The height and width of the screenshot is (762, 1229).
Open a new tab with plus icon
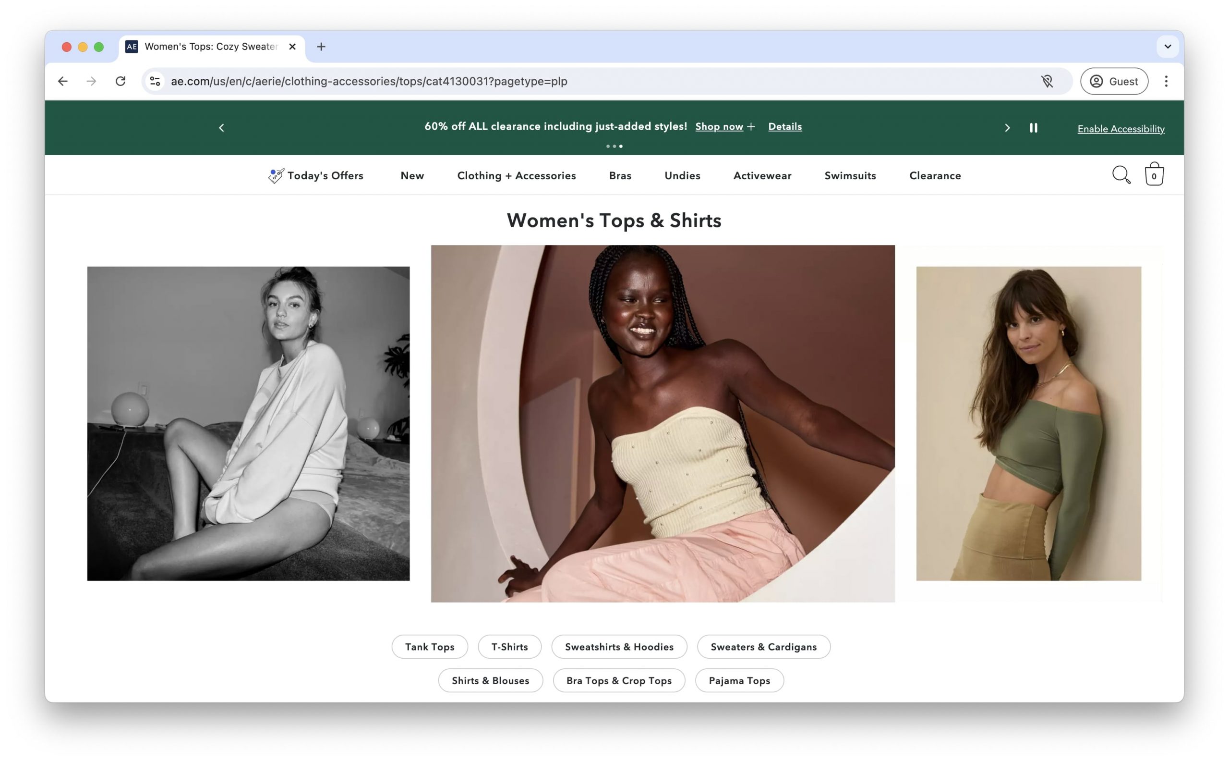pyautogui.click(x=321, y=47)
